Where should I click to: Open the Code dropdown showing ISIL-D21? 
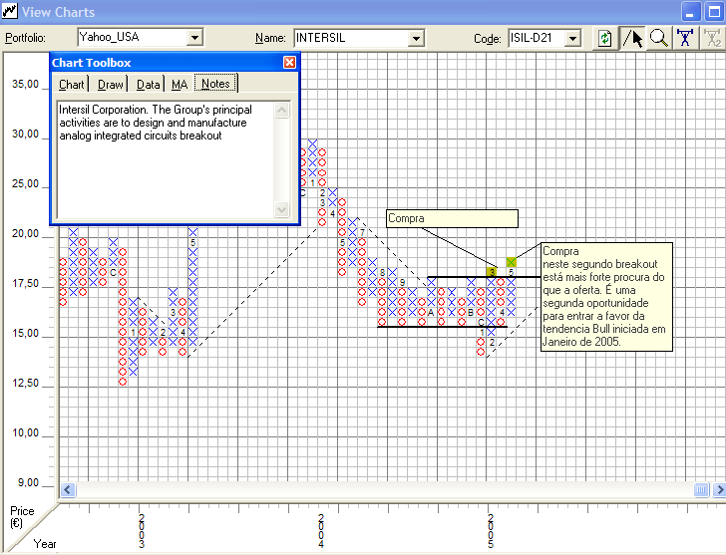coord(572,38)
